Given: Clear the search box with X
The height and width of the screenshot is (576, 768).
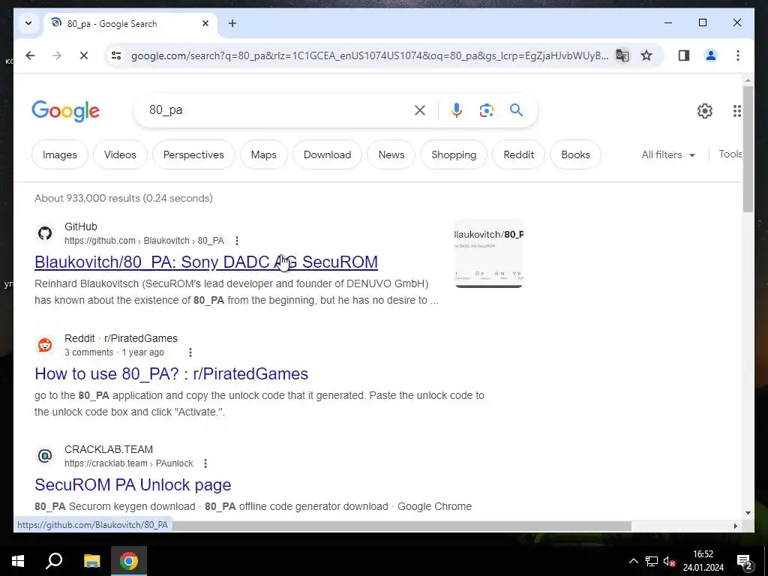Looking at the screenshot, I should coord(420,111).
